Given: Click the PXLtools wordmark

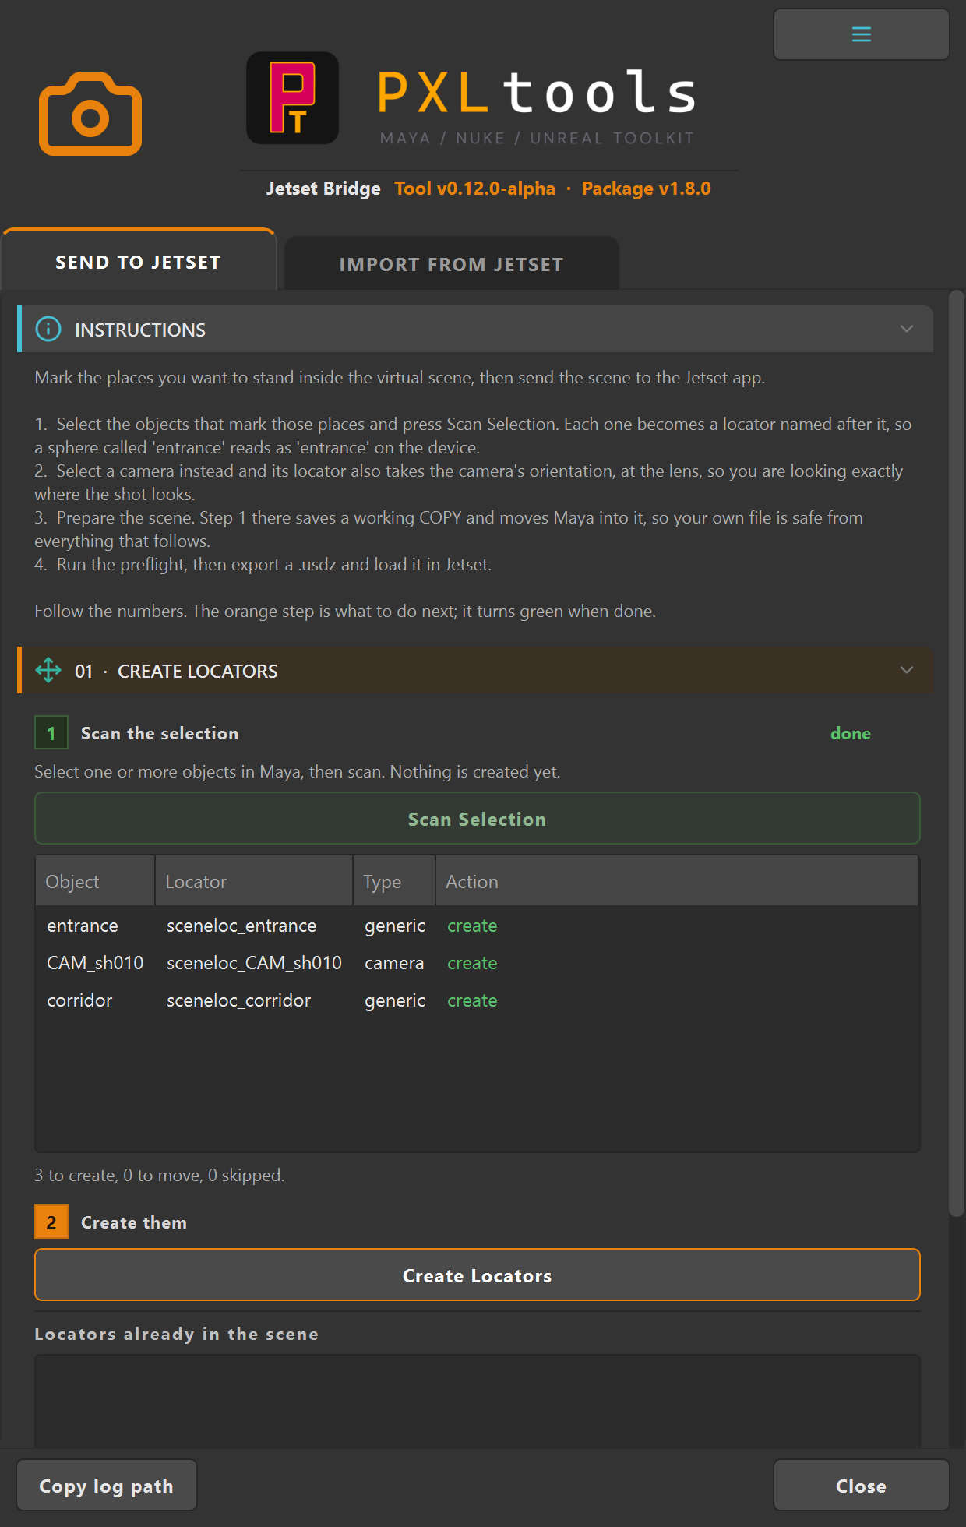Looking at the screenshot, I should (538, 92).
